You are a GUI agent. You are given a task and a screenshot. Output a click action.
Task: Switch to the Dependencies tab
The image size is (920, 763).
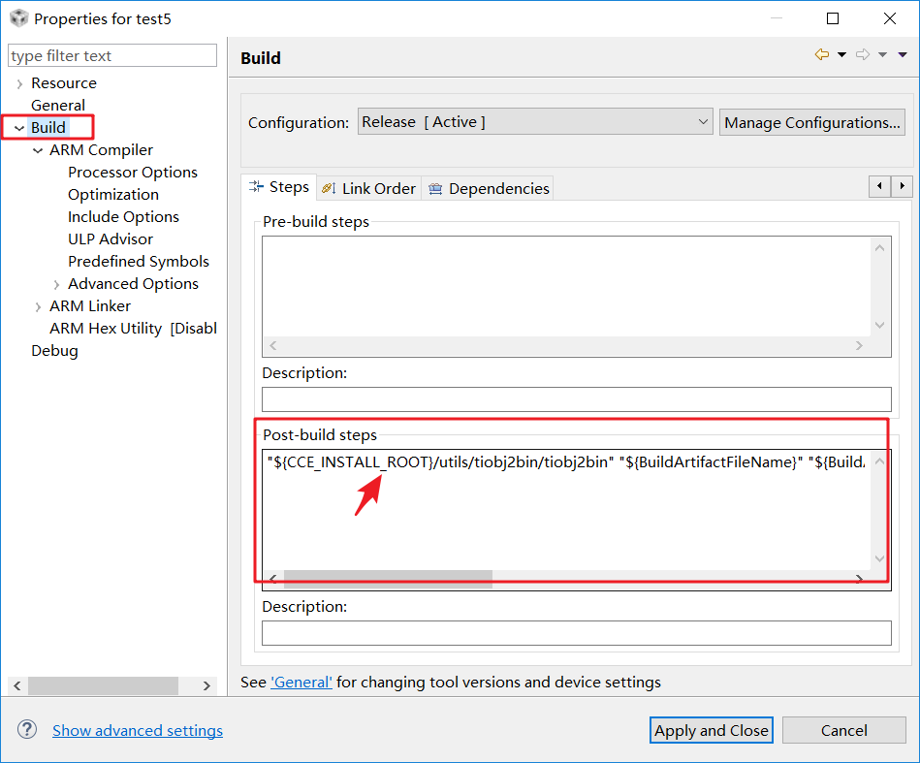click(x=490, y=188)
